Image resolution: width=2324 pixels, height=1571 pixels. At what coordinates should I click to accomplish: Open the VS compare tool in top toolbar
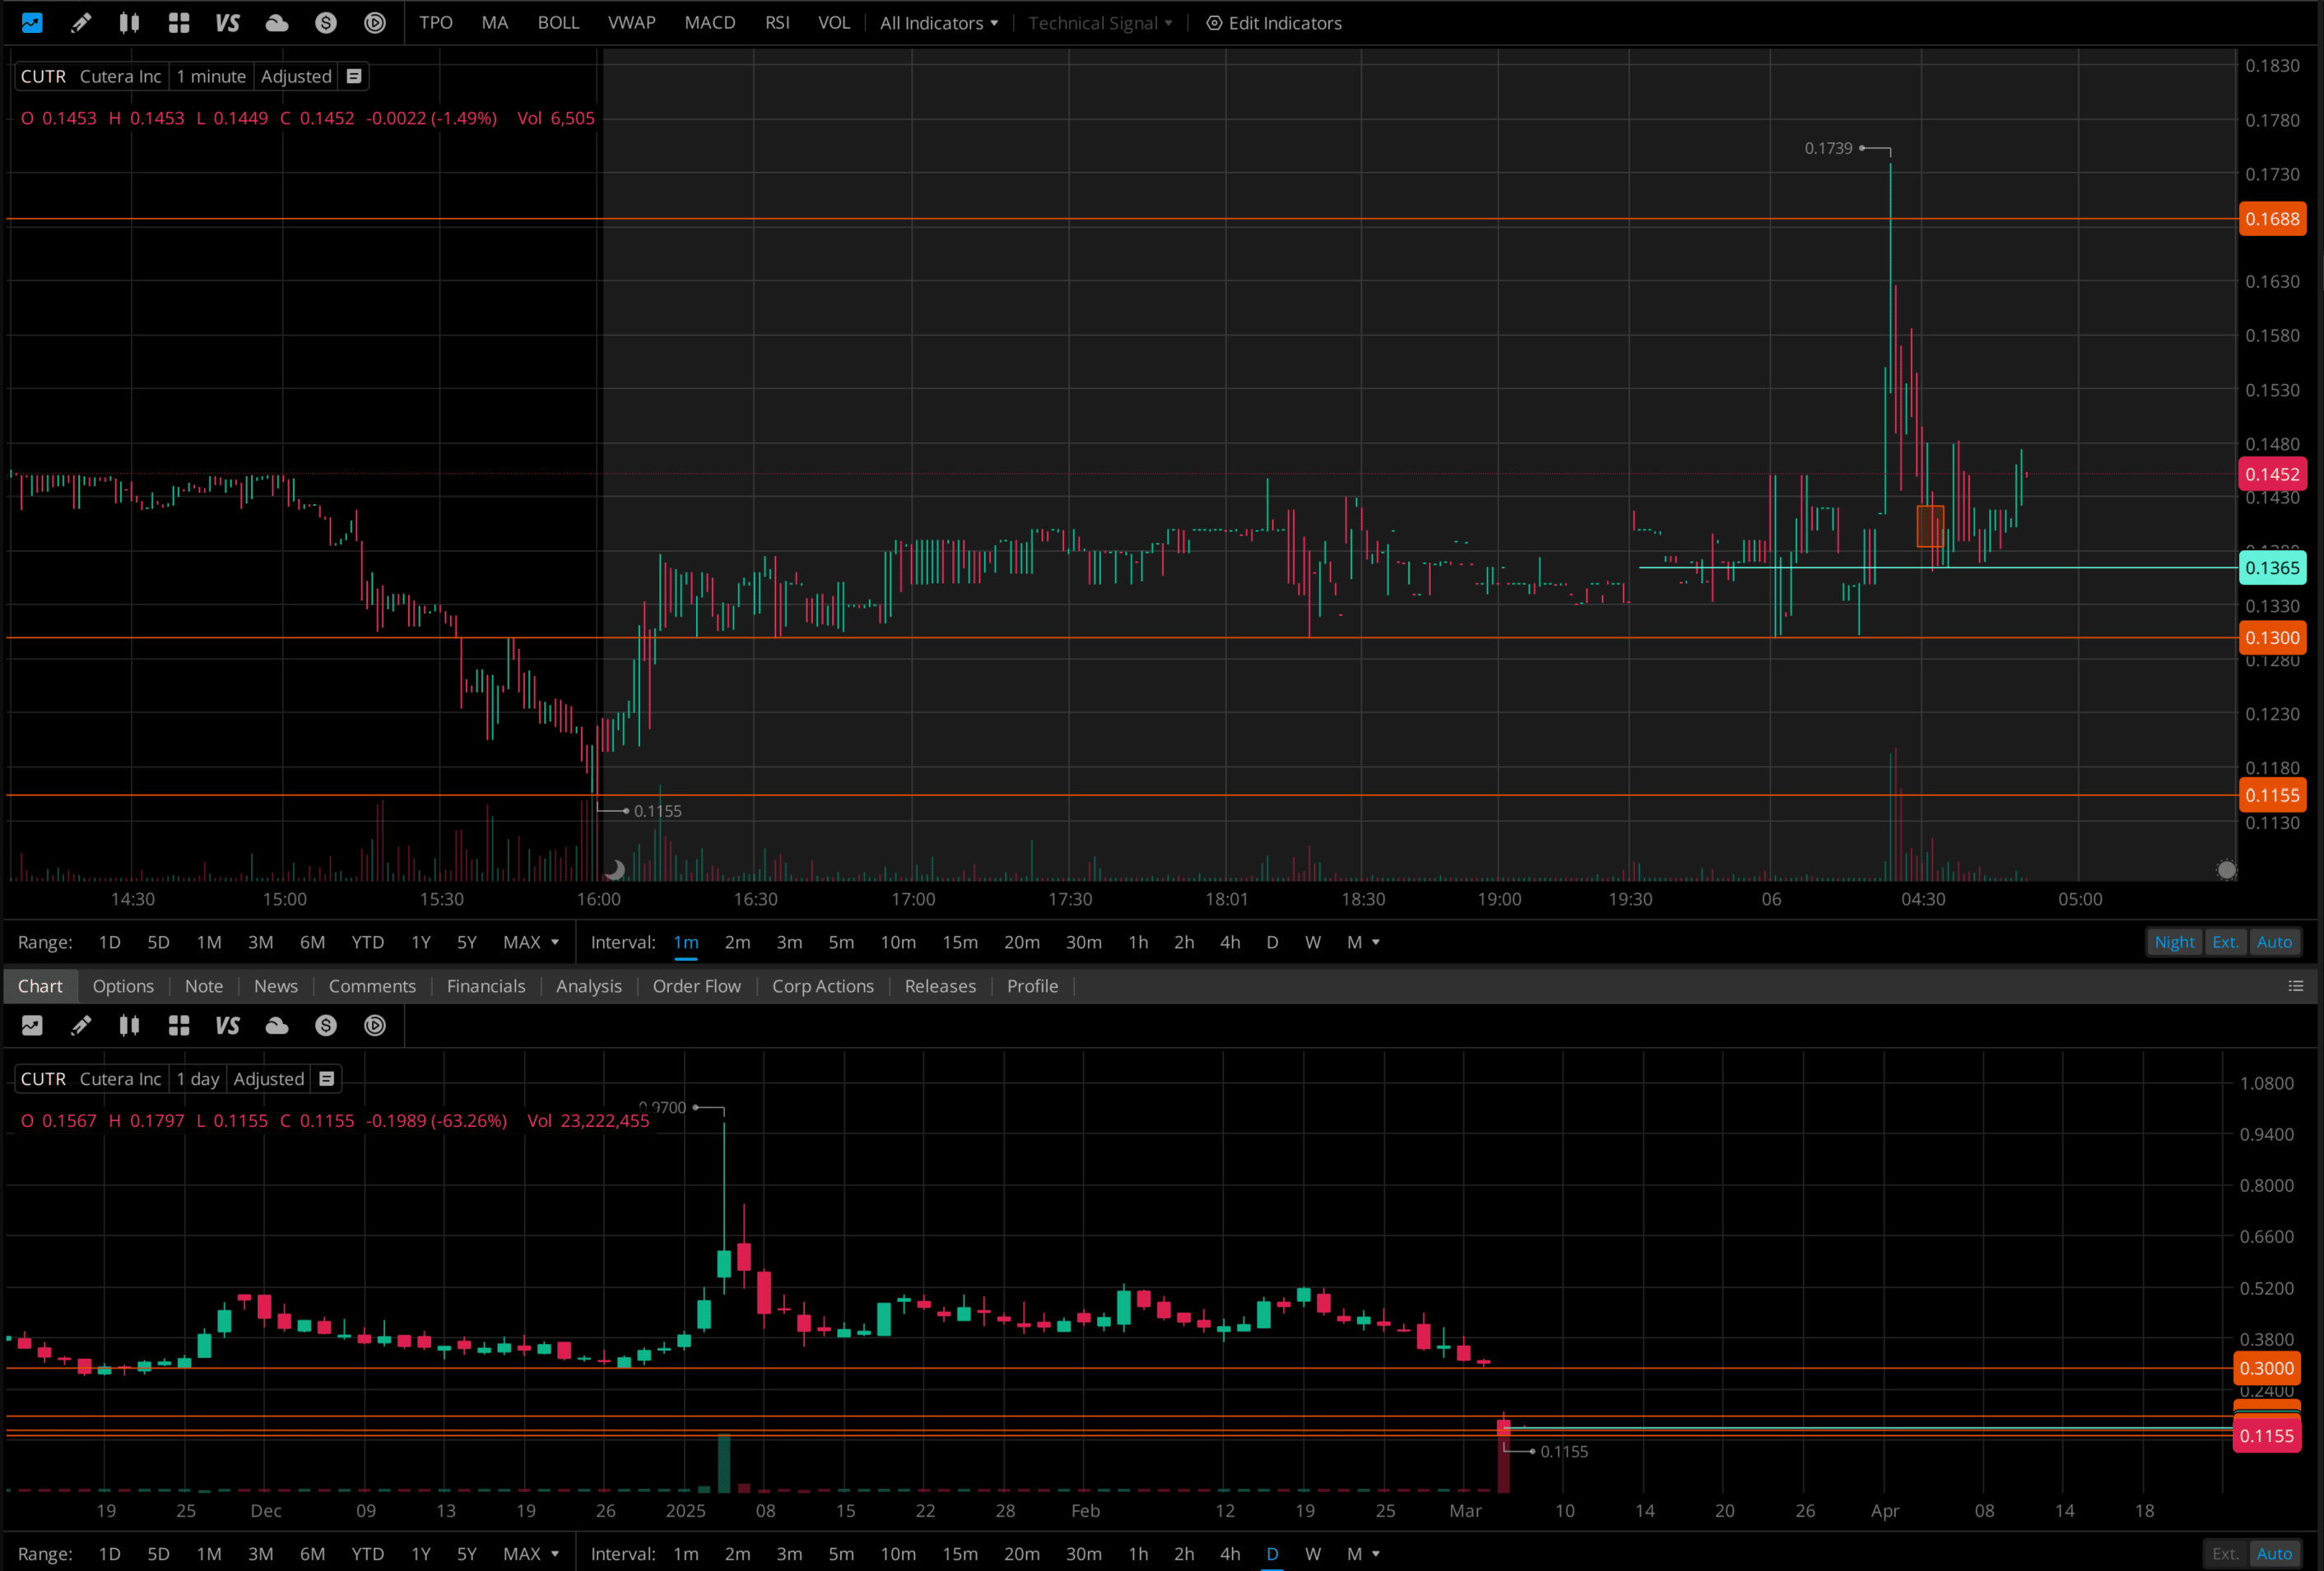click(227, 23)
